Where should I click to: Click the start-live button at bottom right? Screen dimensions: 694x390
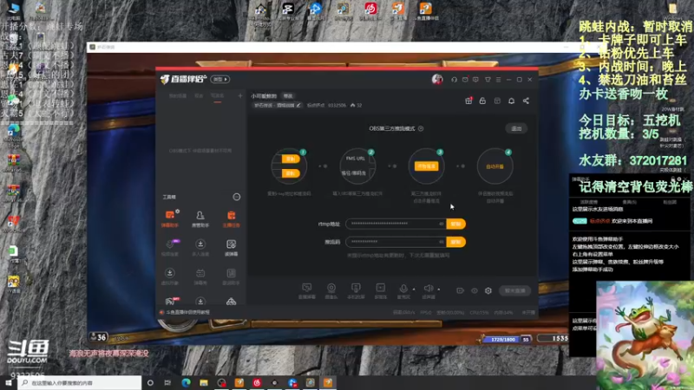click(x=514, y=290)
